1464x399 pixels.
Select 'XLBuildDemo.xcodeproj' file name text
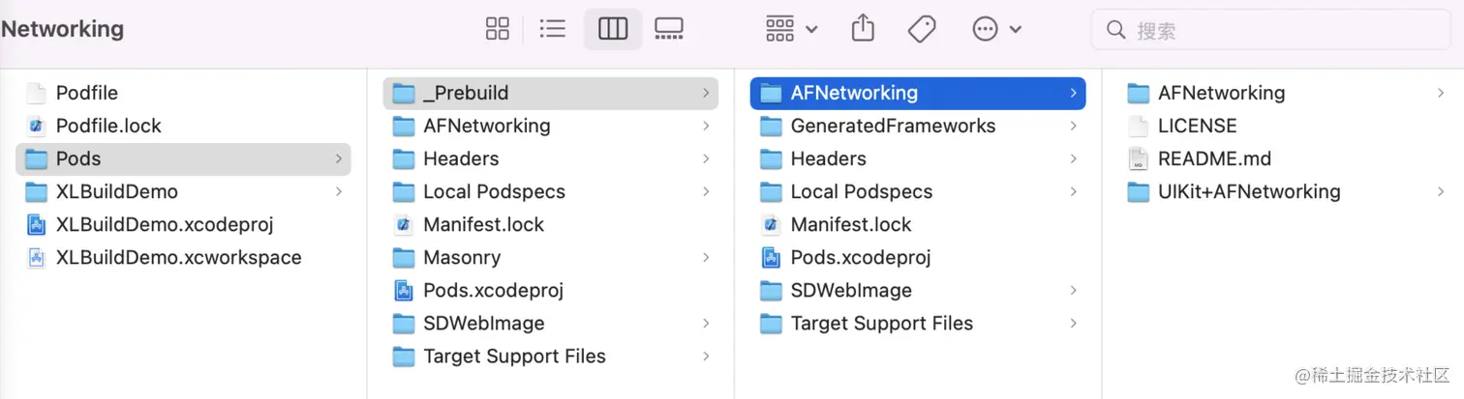165,224
